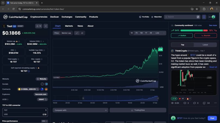Select the 7D time range
This screenshot has height=123, width=220.
point(136,33)
